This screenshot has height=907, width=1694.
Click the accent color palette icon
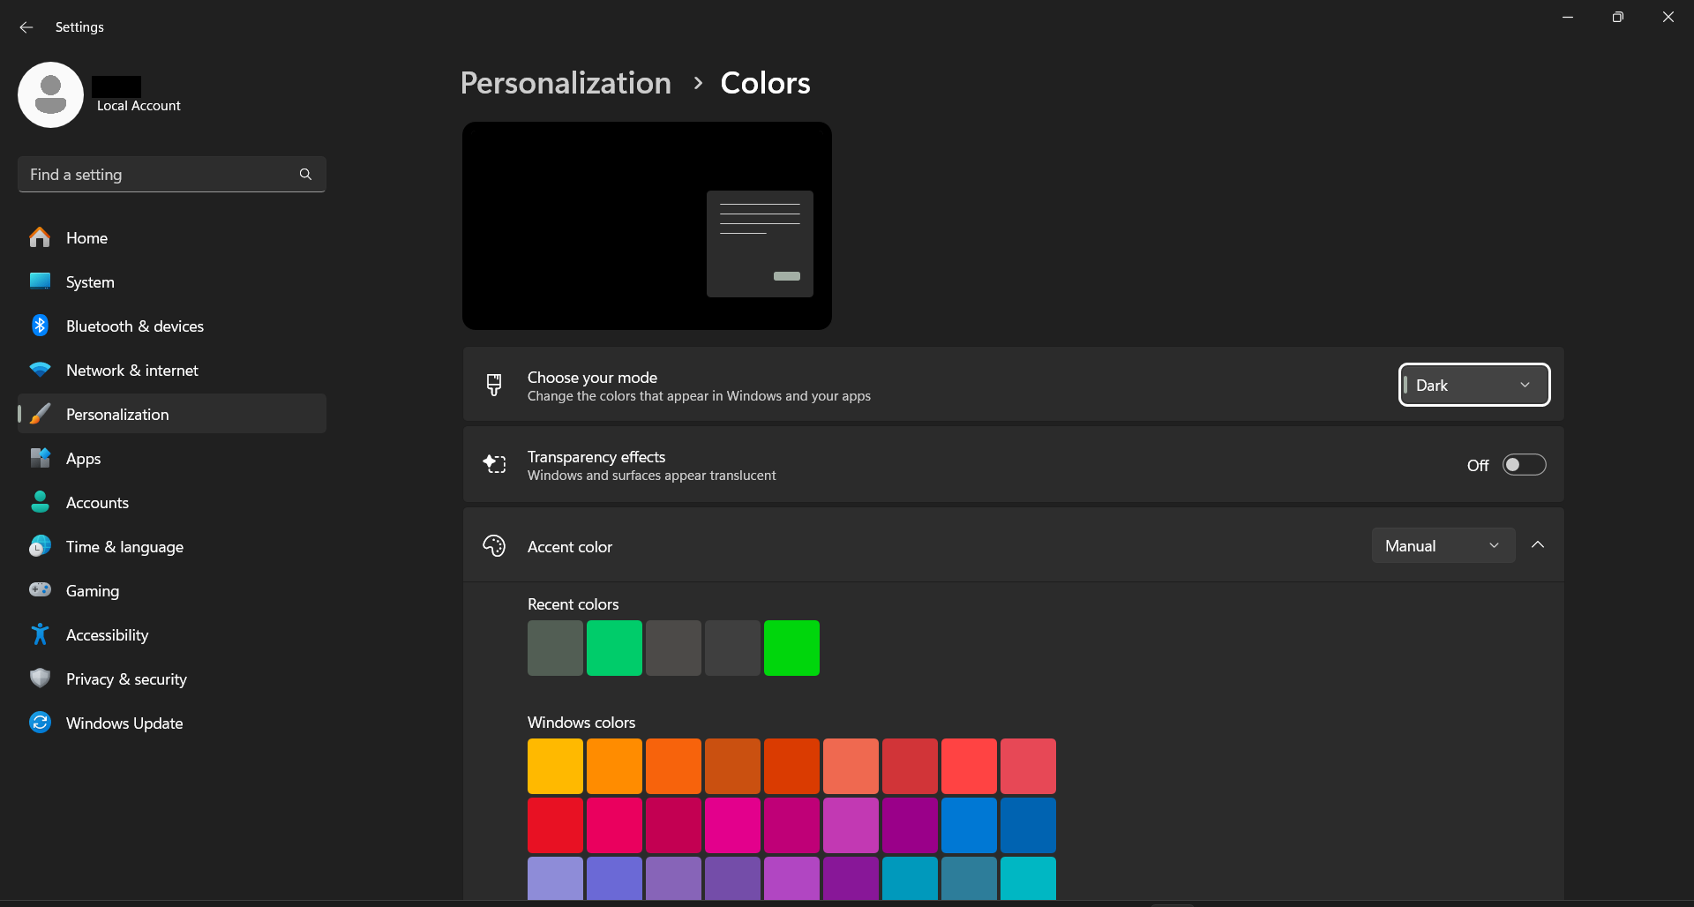point(495,546)
